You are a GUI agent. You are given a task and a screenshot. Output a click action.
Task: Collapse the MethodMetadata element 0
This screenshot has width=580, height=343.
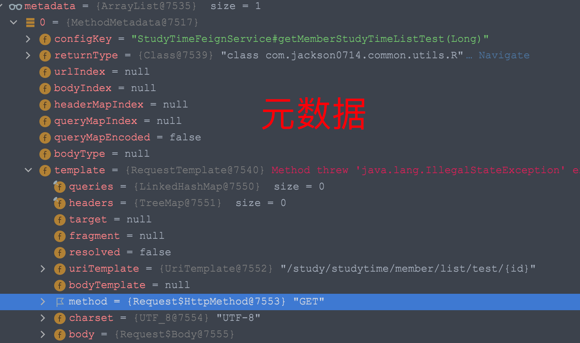pos(14,23)
